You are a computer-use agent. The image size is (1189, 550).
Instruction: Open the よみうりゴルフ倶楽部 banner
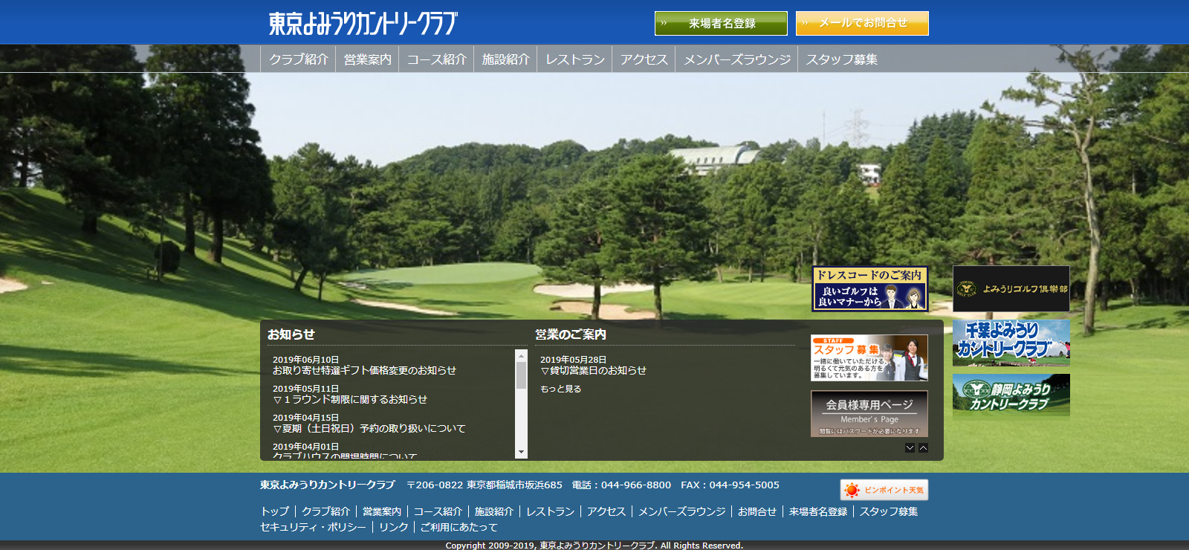1011,288
